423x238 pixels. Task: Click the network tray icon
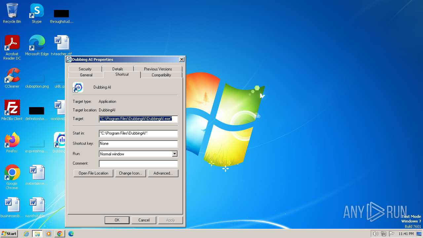click(x=384, y=234)
